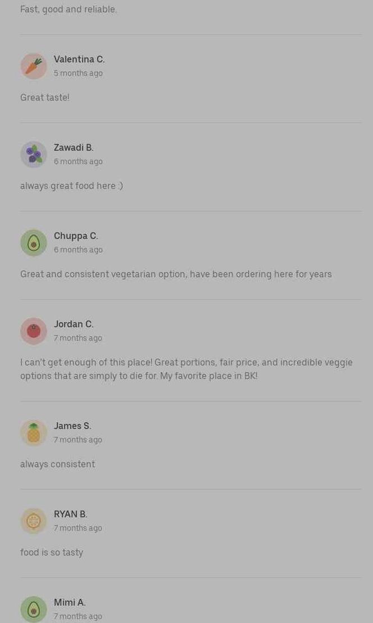The height and width of the screenshot is (623, 373).
Task: Click Valentina C.'s carrot avatar icon
Action: (x=34, y=66)
